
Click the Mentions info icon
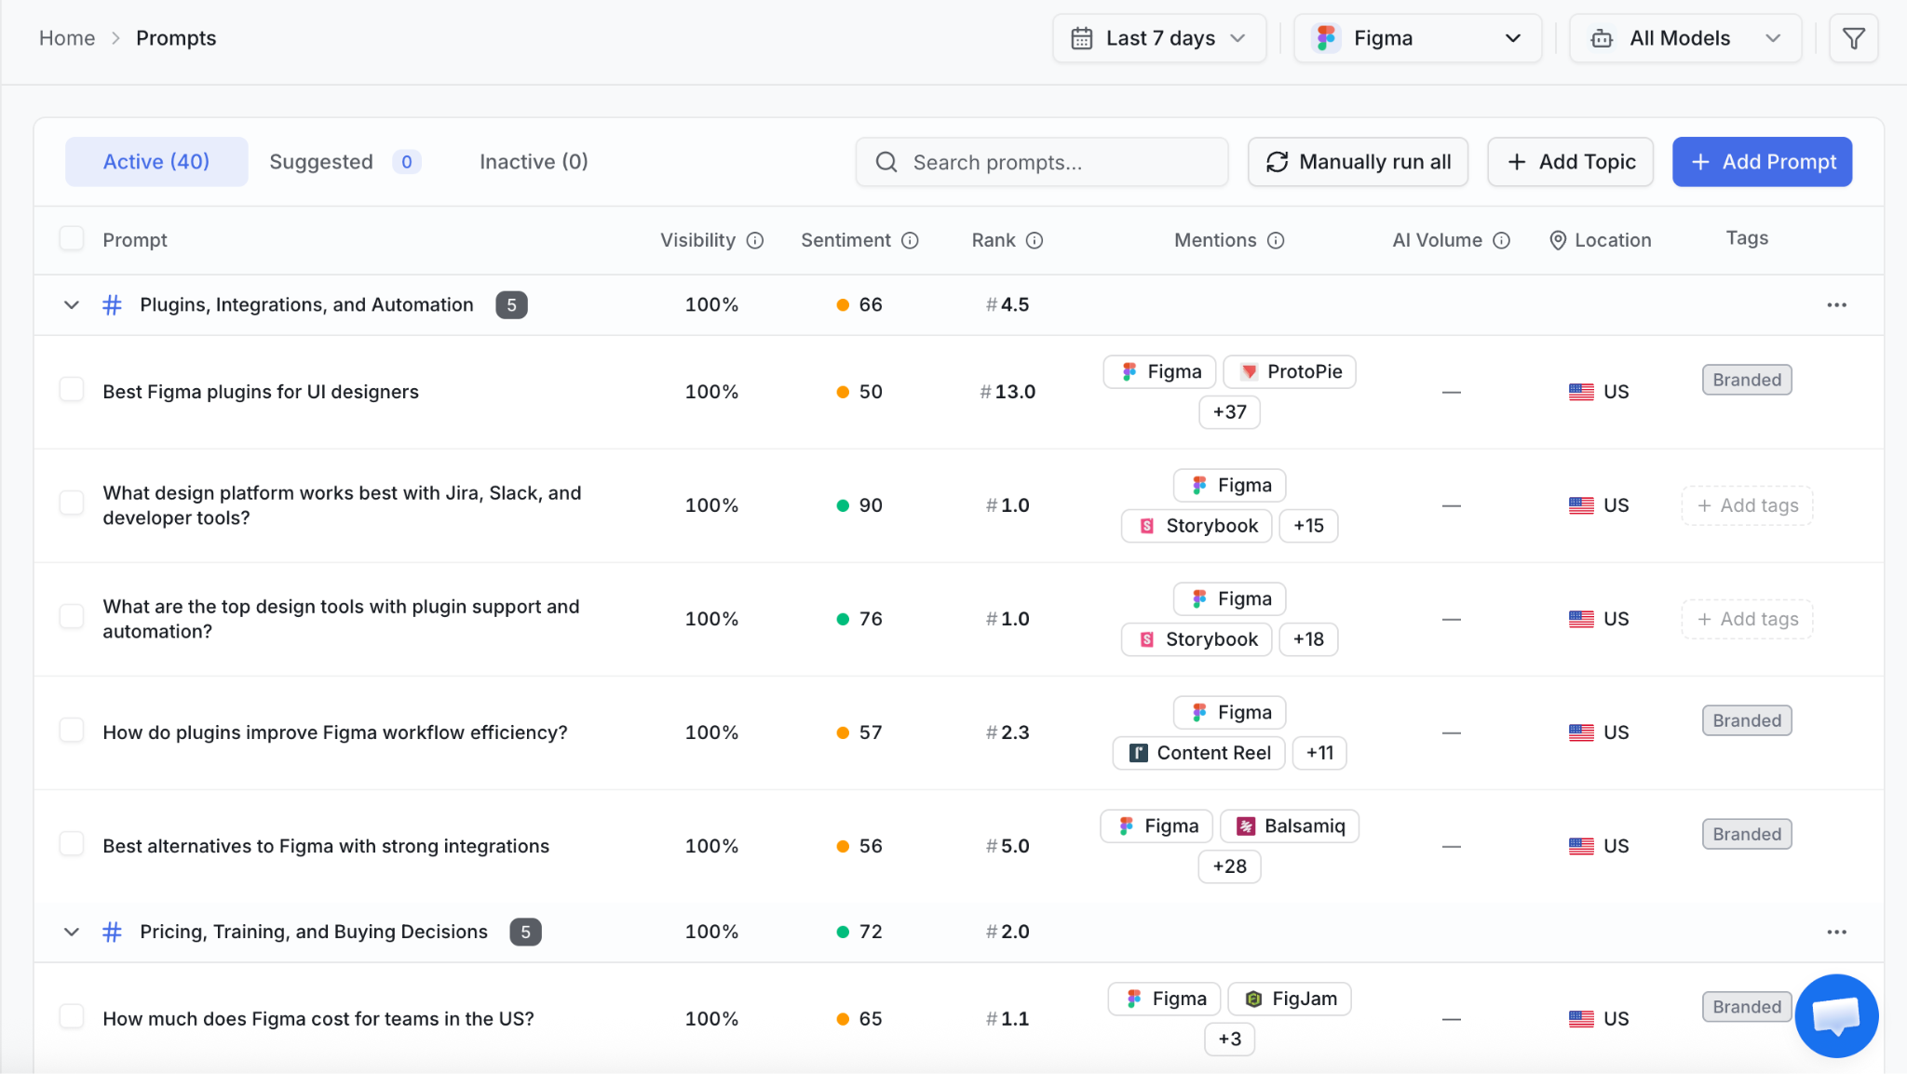coord(1276,240)
